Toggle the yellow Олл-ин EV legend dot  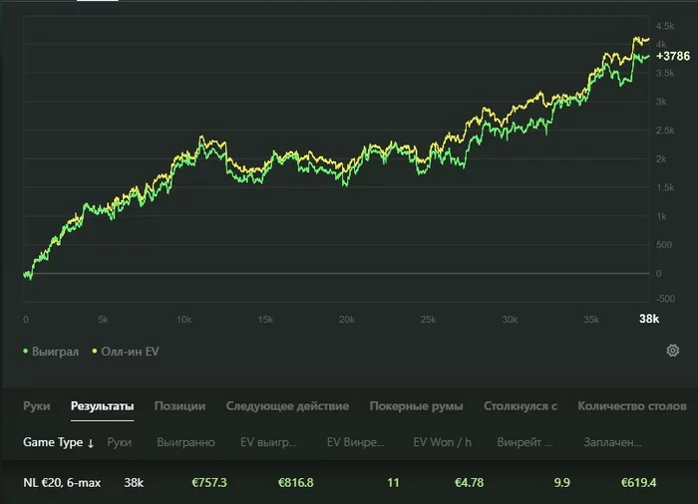point(95,352)
